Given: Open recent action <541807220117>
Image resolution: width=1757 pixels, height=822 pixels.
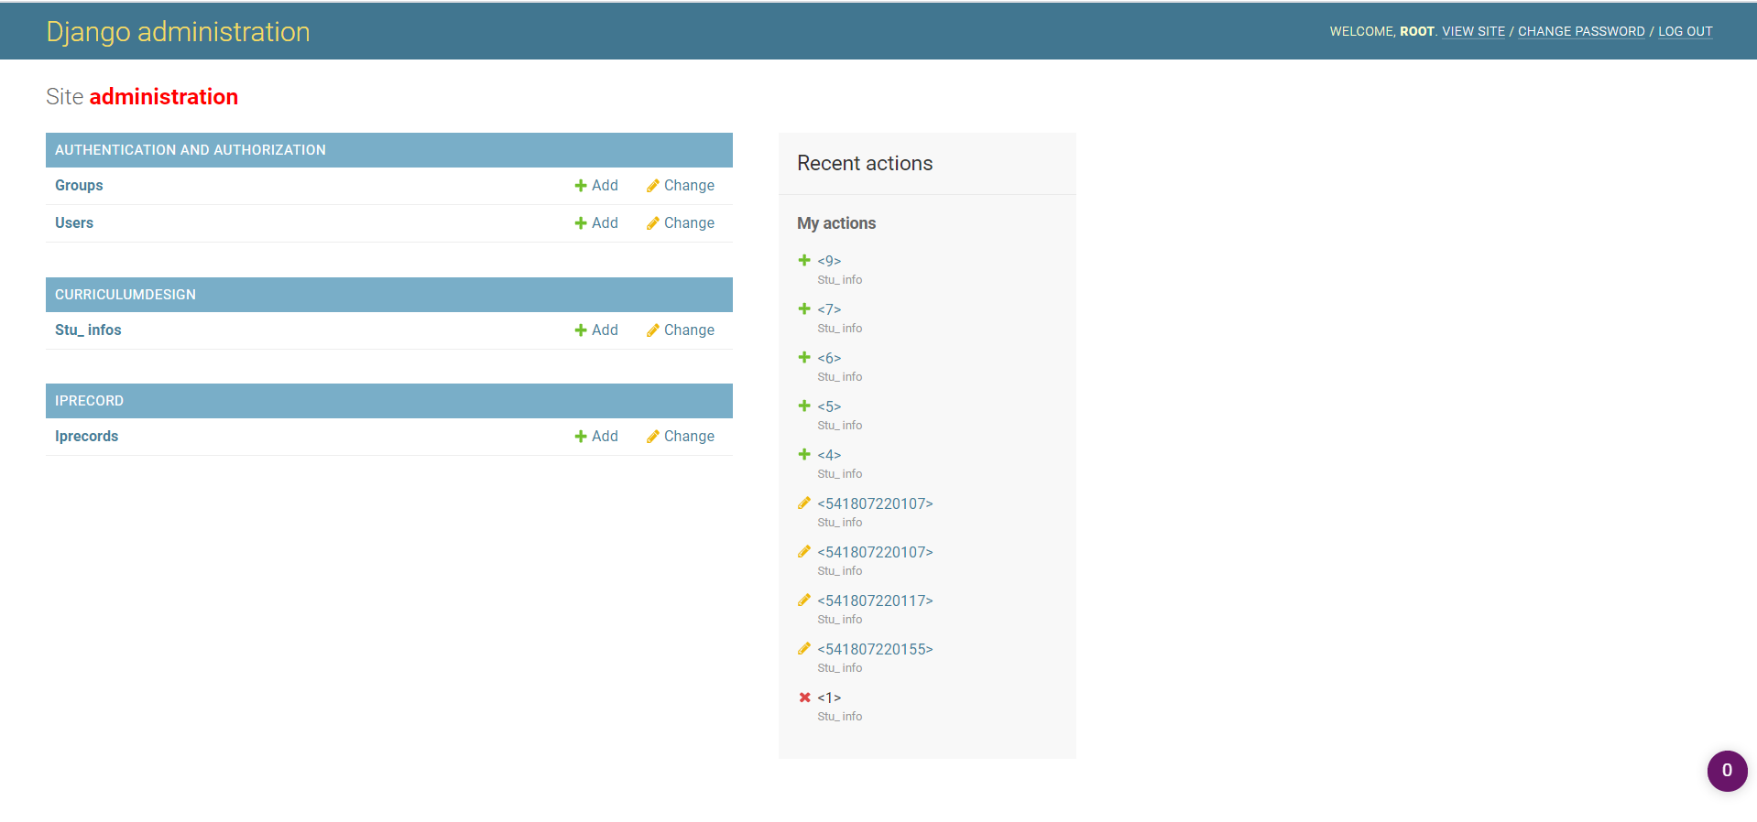Looking at the screenshot, I should 875,600.
